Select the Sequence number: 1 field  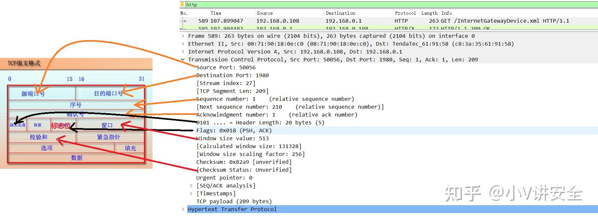click(x=275, y=99)
